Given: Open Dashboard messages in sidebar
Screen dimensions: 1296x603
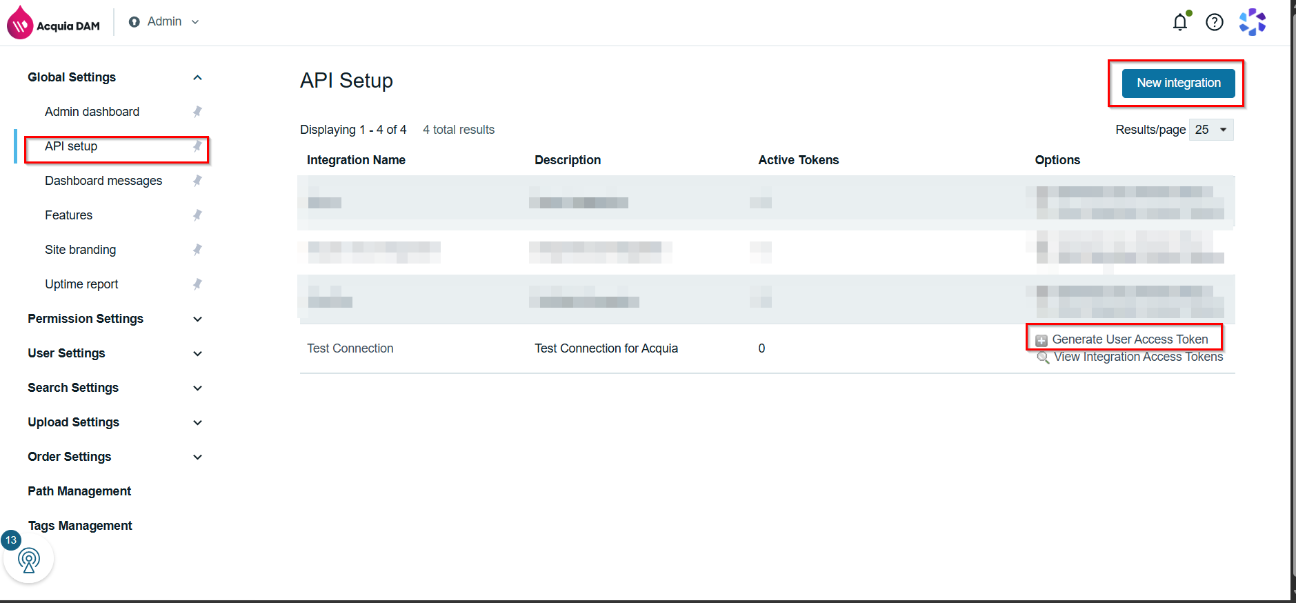Looking at the screenshot, I should click(103, 181).
